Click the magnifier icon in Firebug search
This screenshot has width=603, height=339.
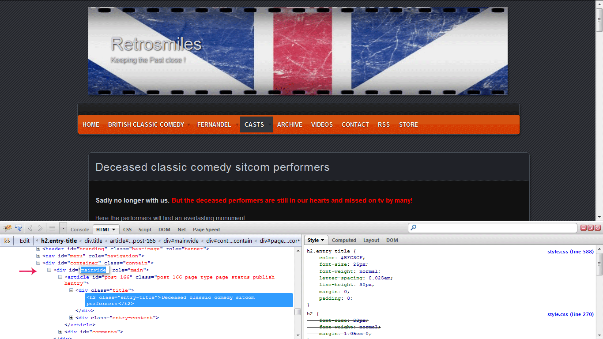[x=414, y=228]
